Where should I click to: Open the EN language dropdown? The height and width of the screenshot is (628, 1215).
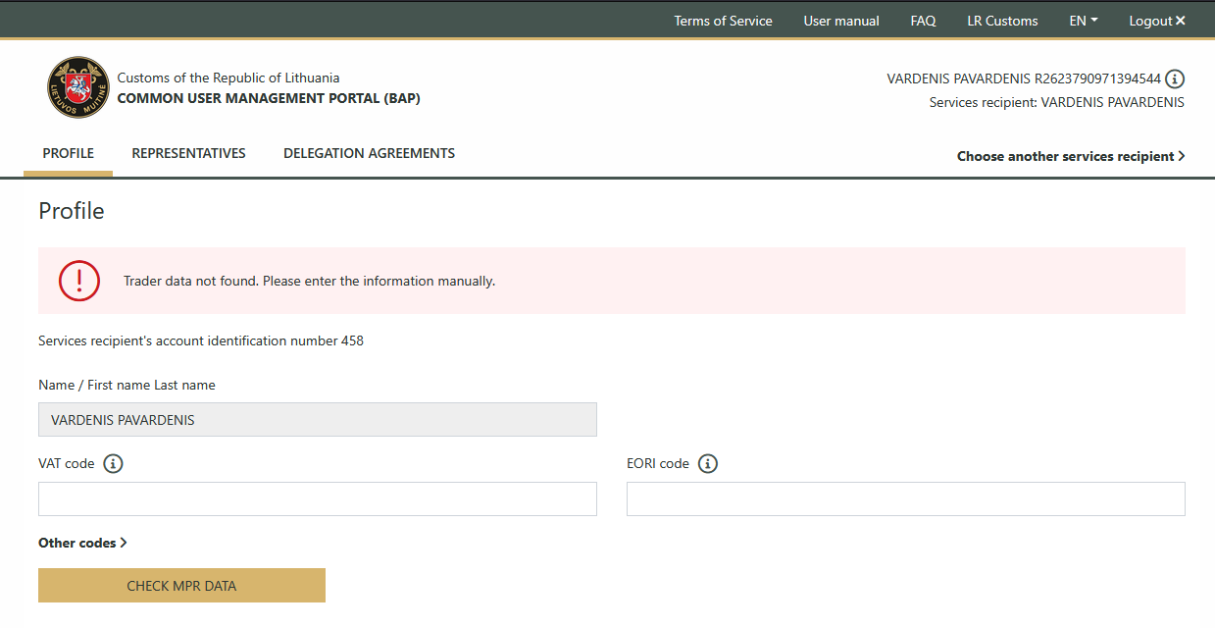1083,21
